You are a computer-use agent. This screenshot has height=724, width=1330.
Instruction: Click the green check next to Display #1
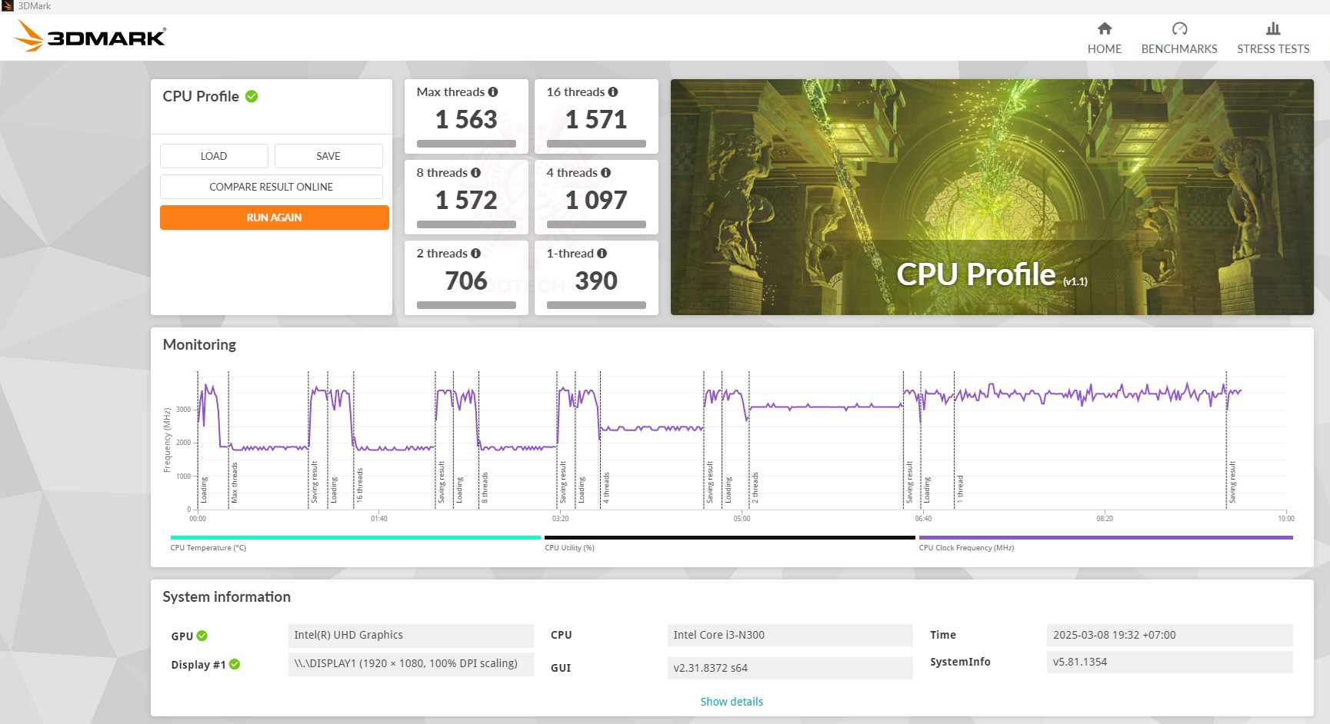(x=235, y=664)
